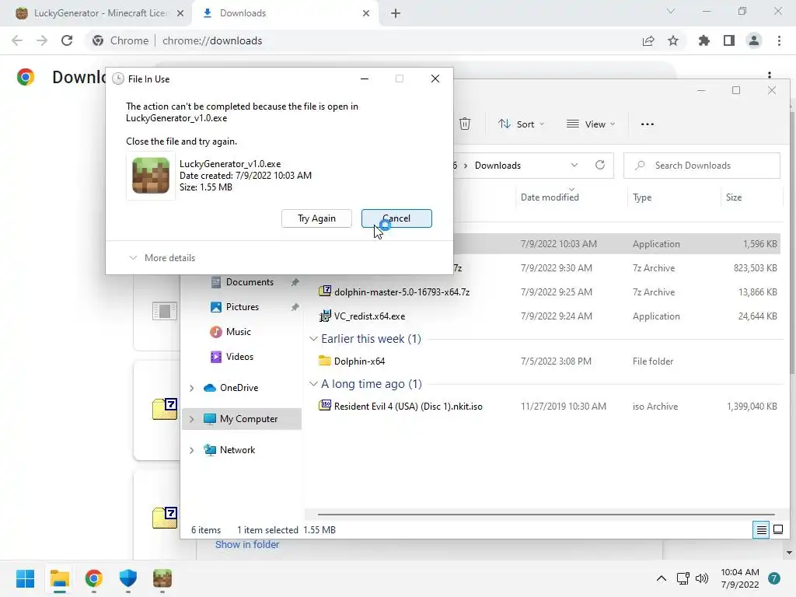The width and height of the screenshot is (796, 597).
Task: Click Chrome icon on the taskbar
Action: (x=93, y=578)
